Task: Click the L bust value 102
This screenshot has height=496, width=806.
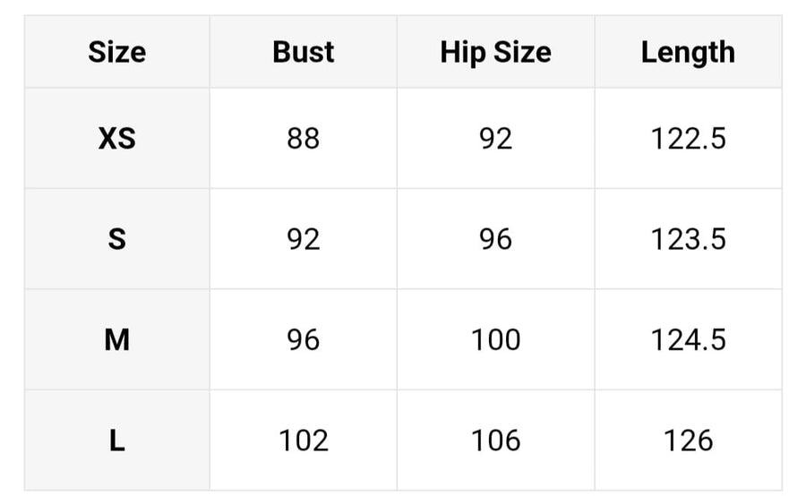Action: point(304,440)
